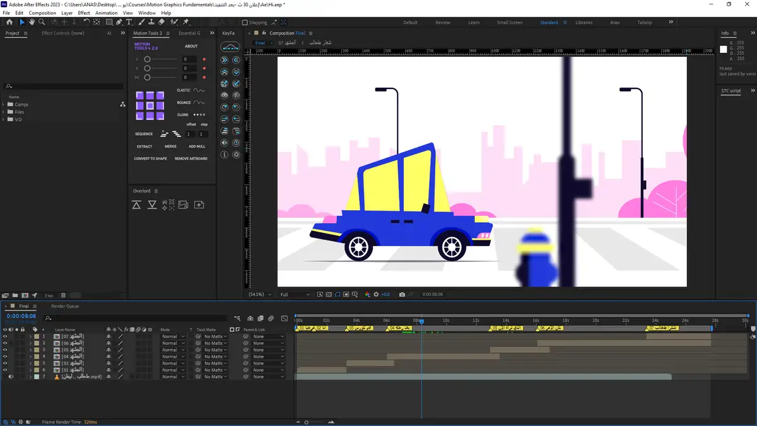The height and width of the screenshot is (426, 757).
Task: Click ADD NULL in Motion Tools
Action: click(x=197, y=146)
